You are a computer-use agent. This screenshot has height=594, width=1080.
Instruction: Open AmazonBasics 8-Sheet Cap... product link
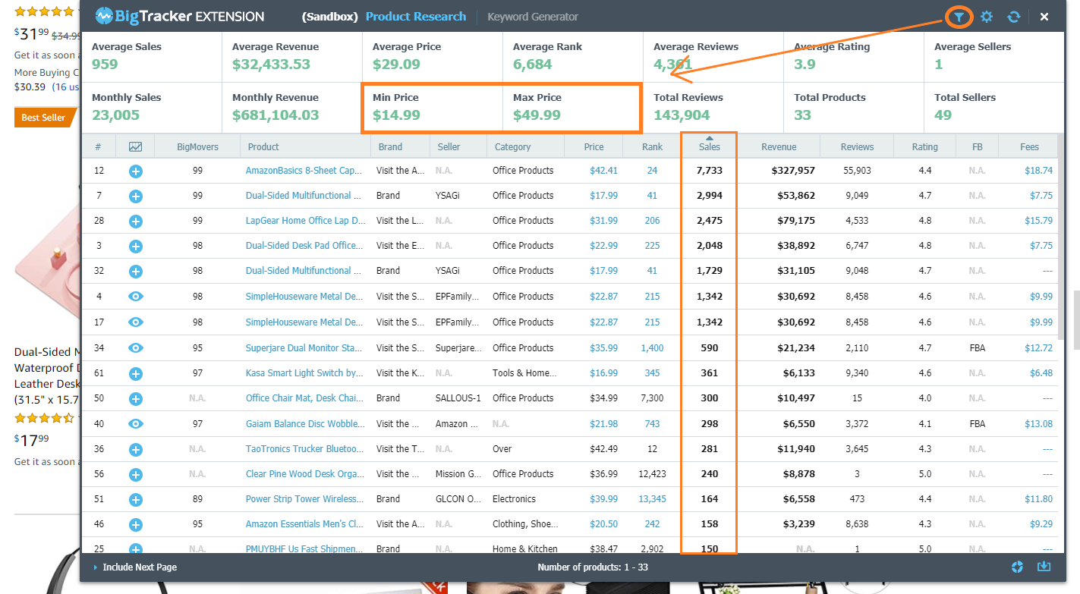(x=304, y=171)
